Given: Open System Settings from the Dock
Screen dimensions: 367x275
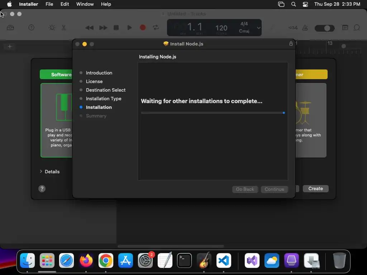Looking at the screenshot, I should click(145, 261).
